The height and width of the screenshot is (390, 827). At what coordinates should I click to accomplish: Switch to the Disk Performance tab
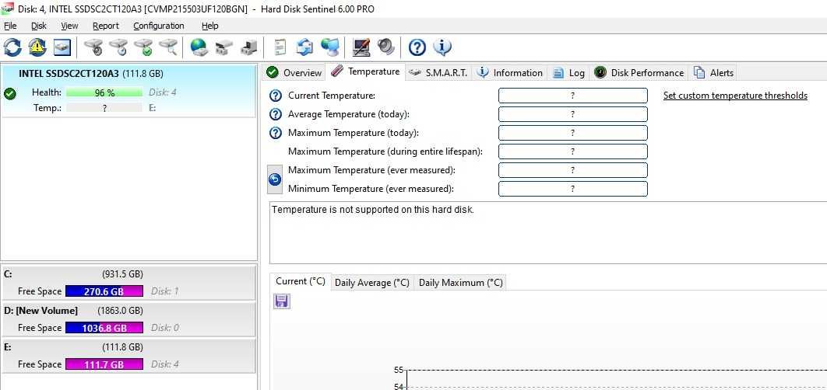(x=639, y=72)
